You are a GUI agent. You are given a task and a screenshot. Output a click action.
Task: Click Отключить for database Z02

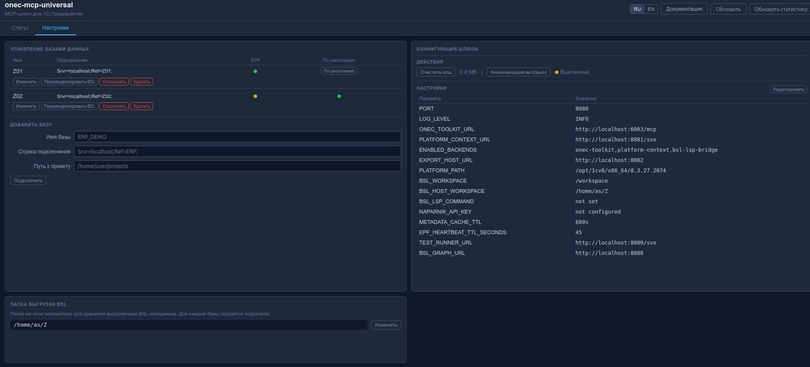(x=114, y=106)
